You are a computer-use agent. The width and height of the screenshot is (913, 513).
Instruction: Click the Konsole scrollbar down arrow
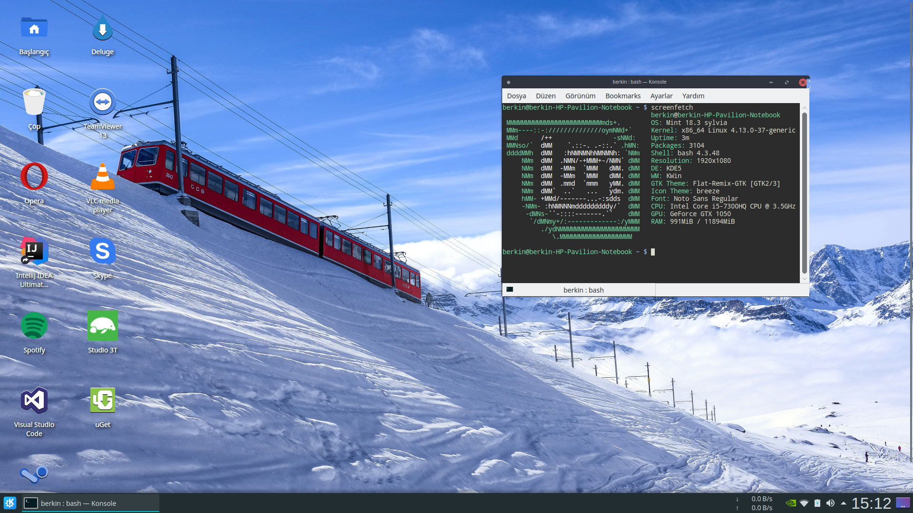804,278
